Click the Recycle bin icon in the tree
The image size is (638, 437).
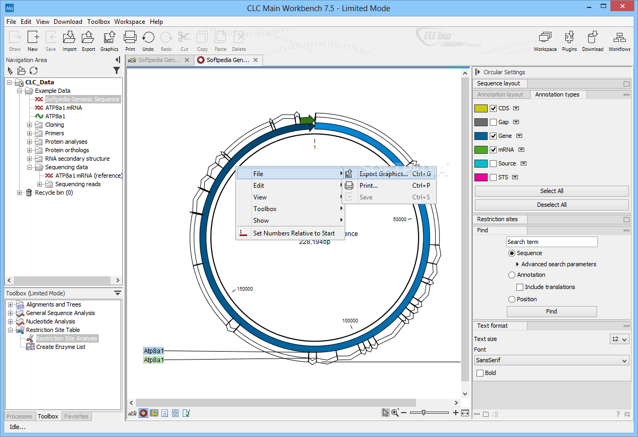click(29, 193)
